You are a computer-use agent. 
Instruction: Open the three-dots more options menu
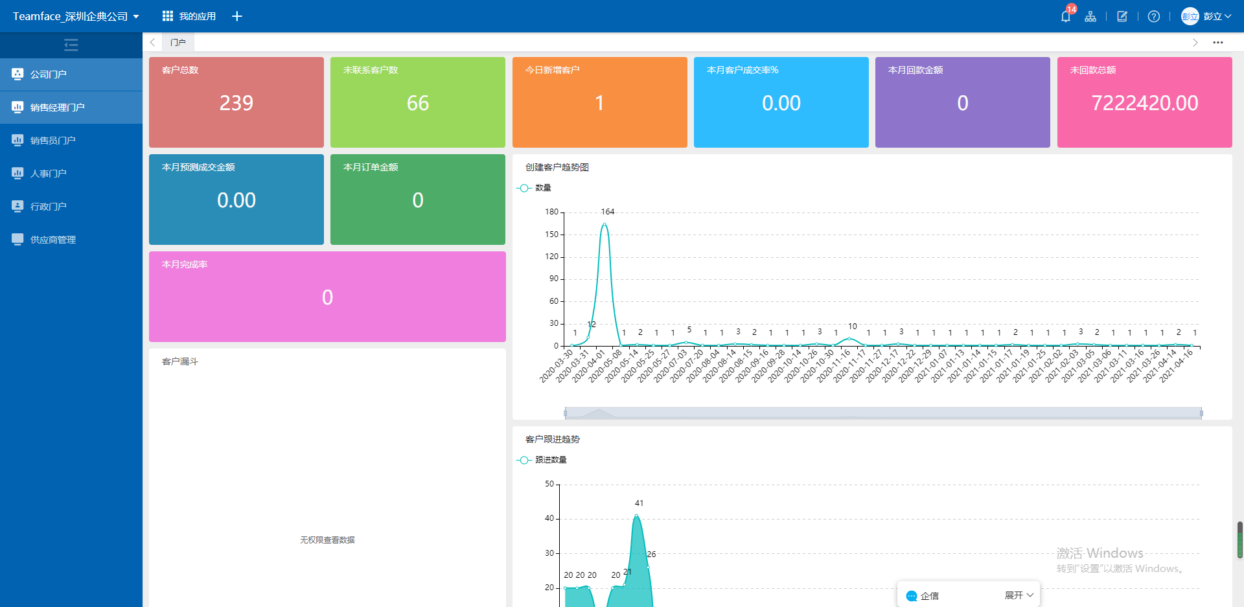(x=1218, y=42)
